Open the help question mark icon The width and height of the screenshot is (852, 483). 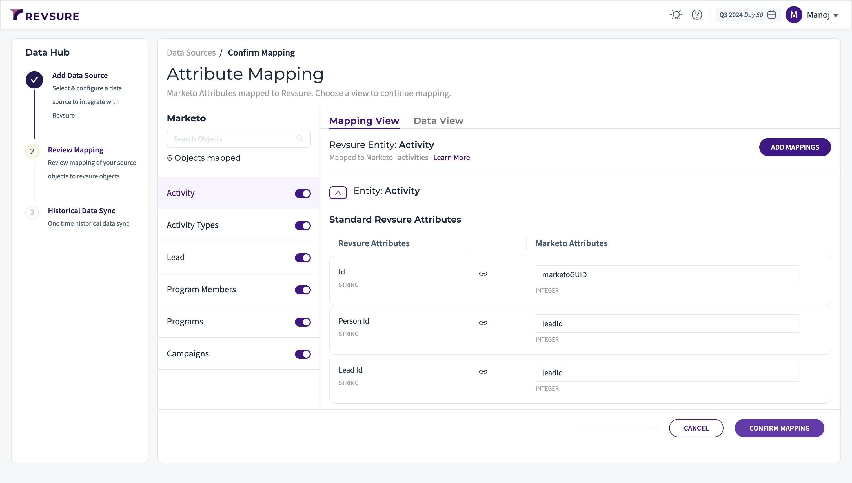click(697, 15)
